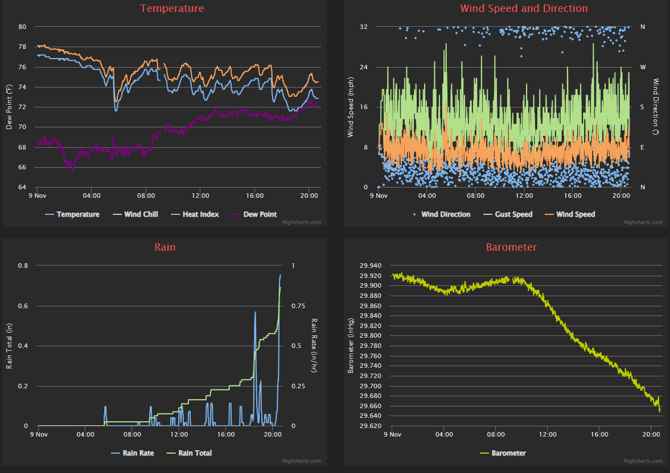Toggle the Wind Chill legend item
Image resolution: width=670 pixels, height=473 pixels.
[135, 214]
